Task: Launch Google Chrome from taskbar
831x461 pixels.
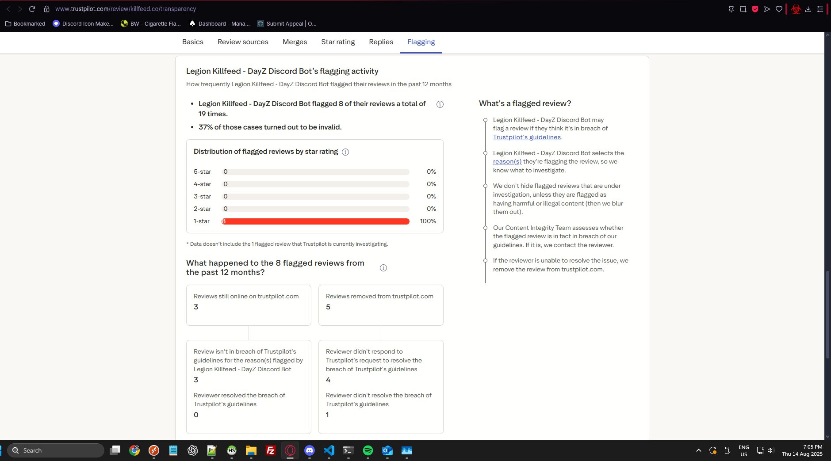Action: click(x=134, y=450)
